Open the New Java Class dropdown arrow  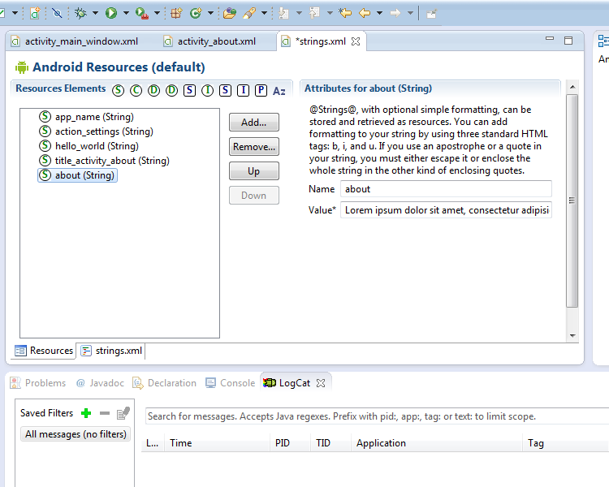210,13
